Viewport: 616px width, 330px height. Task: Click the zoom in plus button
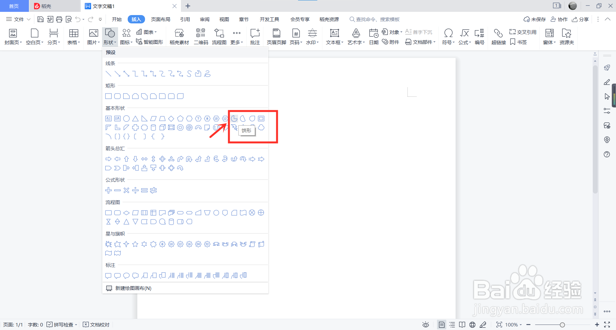[597, 325]
